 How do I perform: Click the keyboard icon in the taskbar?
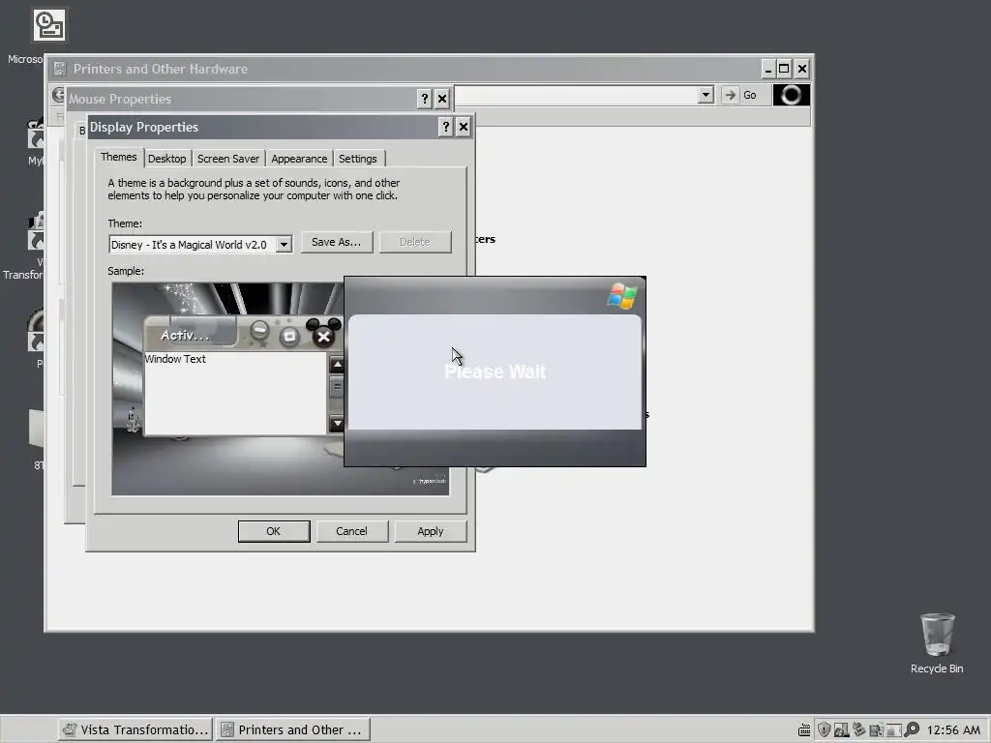804,730
